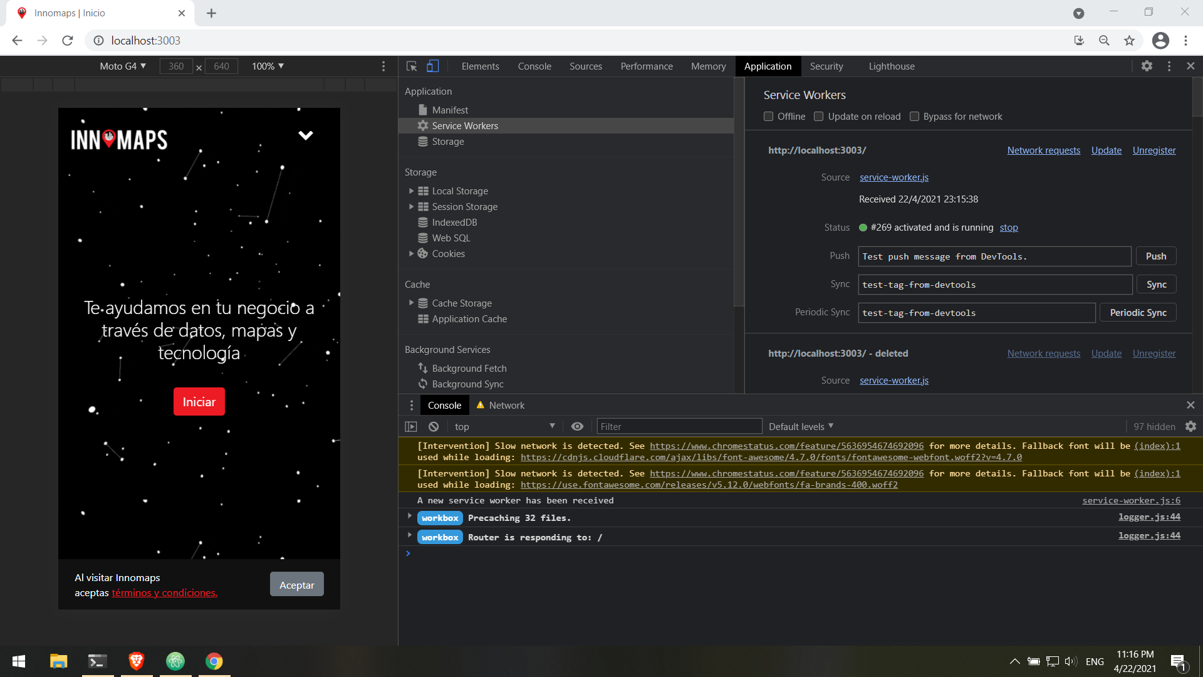Click the Iniciar button on the page
Viewport: 1203px width, 677px height.
(199, 401)
